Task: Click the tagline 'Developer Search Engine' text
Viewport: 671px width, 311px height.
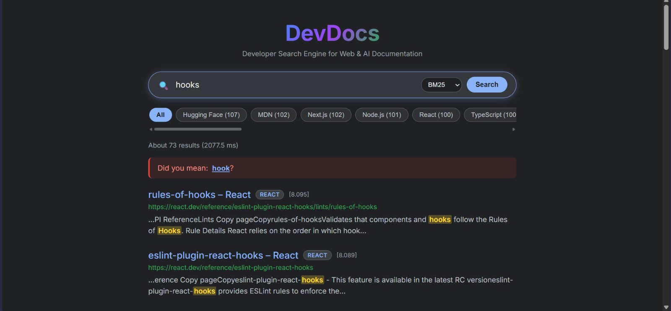Action: pos(332,54)
